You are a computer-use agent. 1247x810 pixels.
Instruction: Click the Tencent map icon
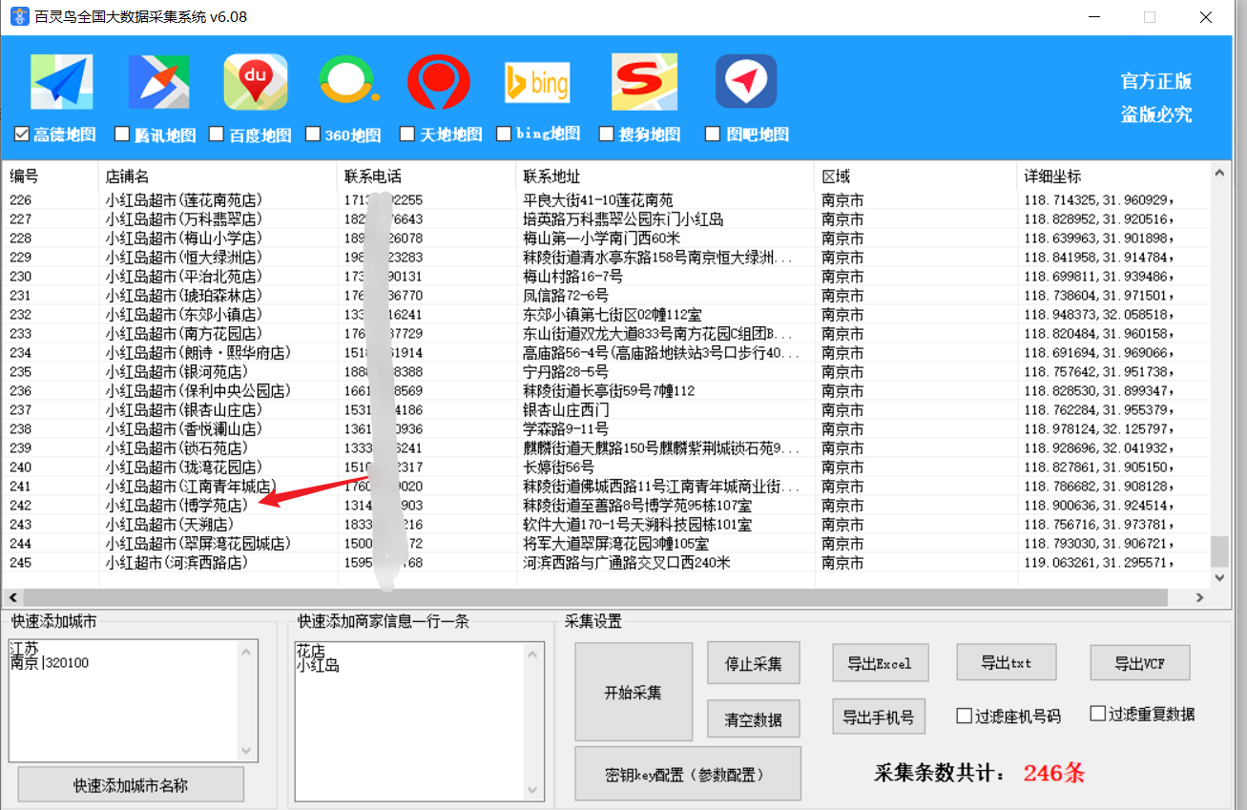[158, 82]
